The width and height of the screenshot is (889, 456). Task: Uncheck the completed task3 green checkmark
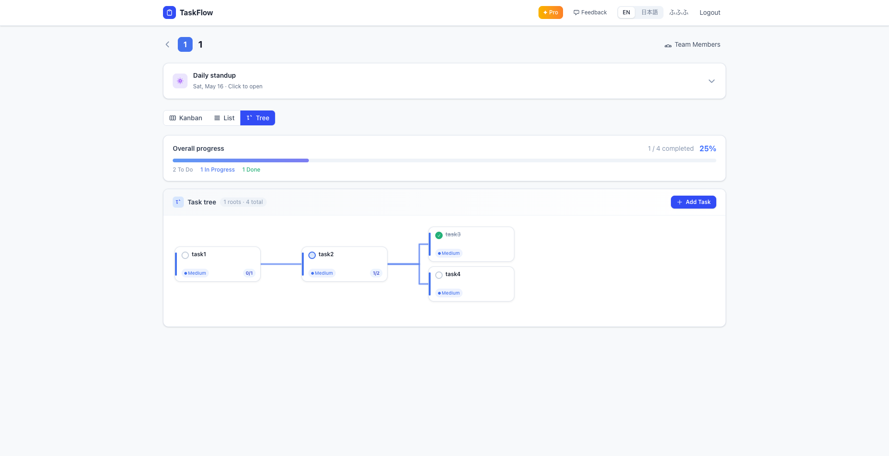coord(439,235)
